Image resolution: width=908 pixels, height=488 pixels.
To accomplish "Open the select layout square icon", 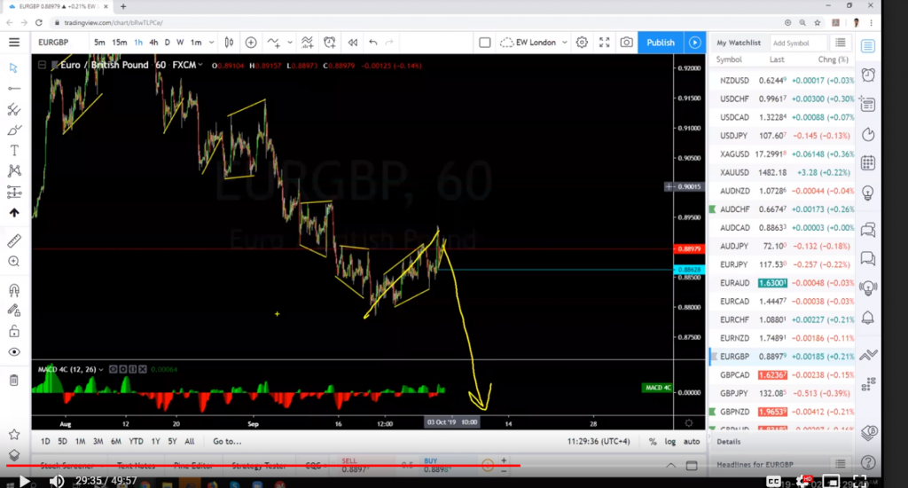I will pyautogui.click(x=485, y=43).
